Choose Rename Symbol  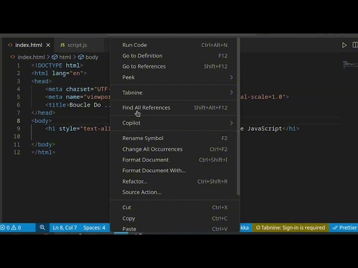pyautogui.click(x=175, y=138)
